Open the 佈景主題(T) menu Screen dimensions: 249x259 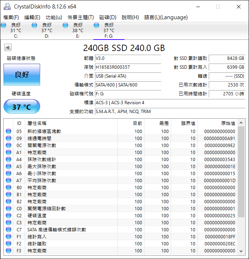click(81, 17)
